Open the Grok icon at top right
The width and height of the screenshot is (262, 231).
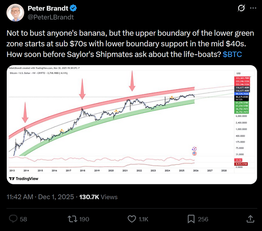240,8
